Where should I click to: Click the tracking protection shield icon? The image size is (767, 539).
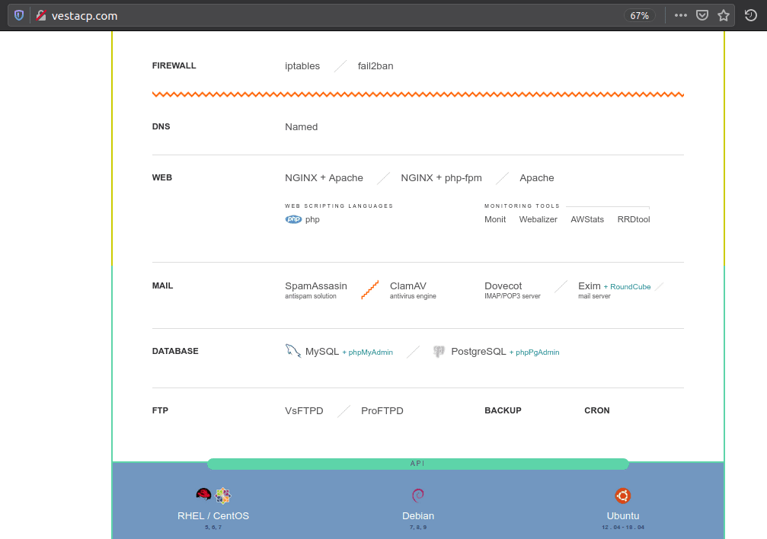tap(19, 16)
